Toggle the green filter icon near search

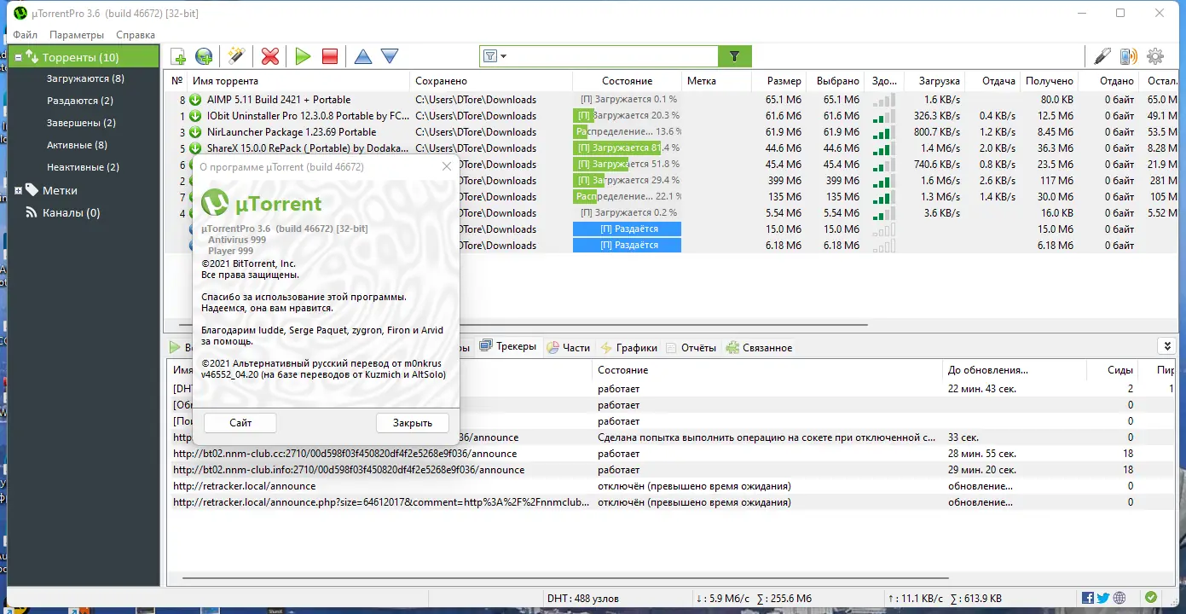tap(734, 55)
